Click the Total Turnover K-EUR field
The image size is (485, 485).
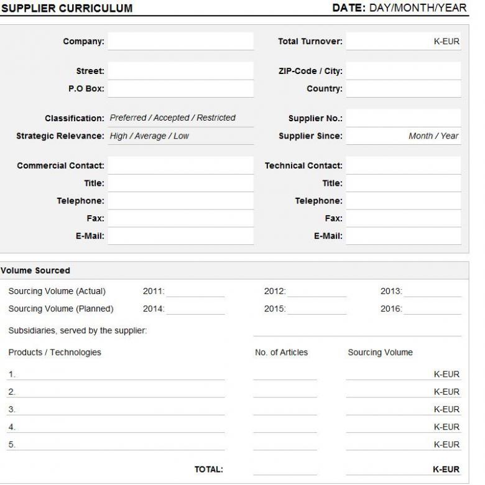[403, 42]
